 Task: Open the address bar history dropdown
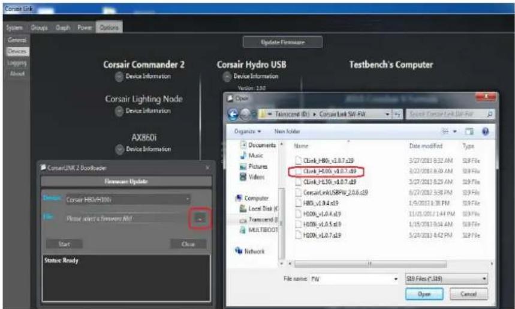387,115
